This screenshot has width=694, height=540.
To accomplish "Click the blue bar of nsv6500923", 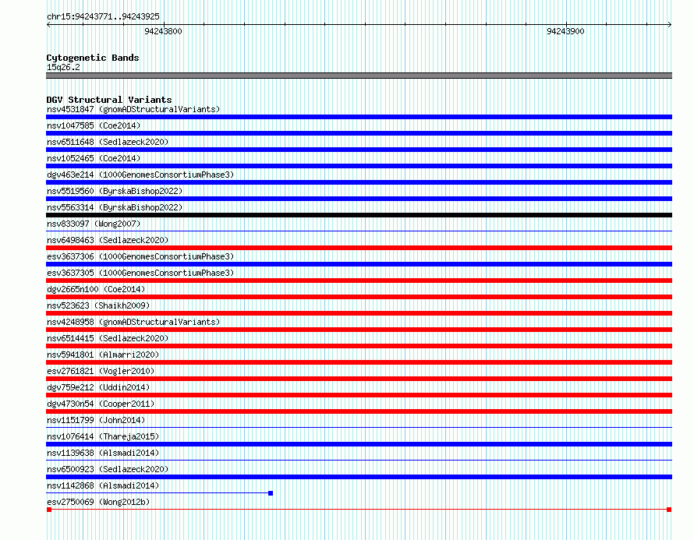I will [x=359, y=477].
